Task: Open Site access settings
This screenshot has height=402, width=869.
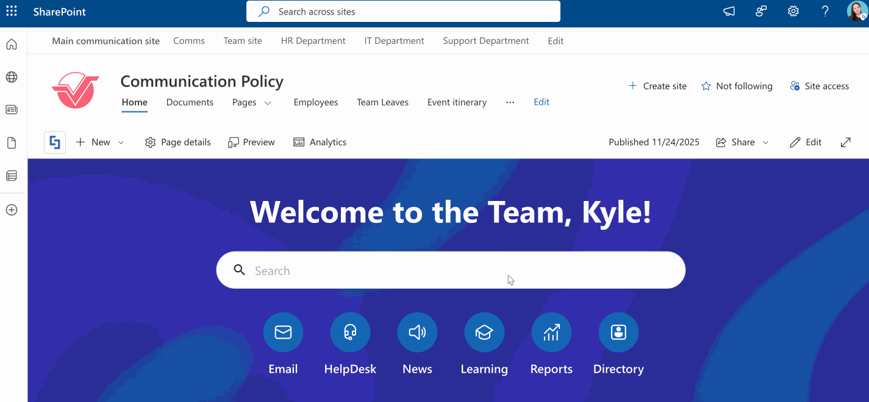Action: pos(819,86)
